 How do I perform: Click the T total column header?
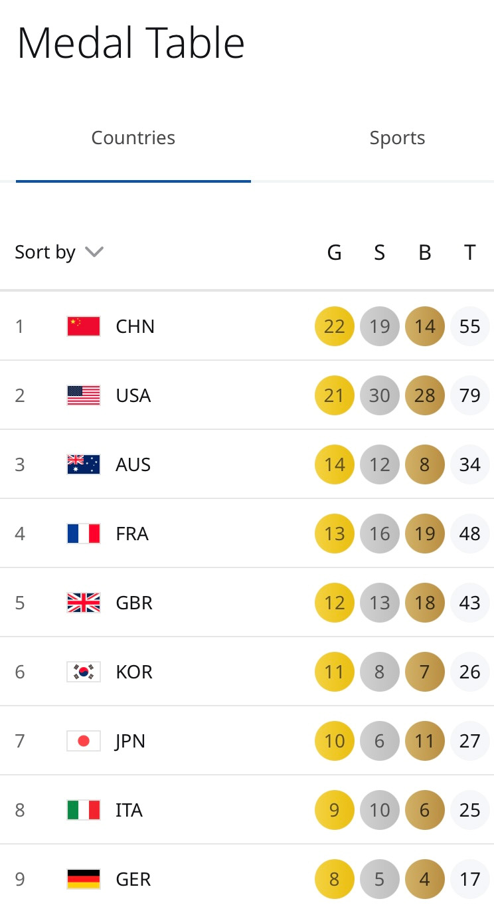[x=470, y=252]
